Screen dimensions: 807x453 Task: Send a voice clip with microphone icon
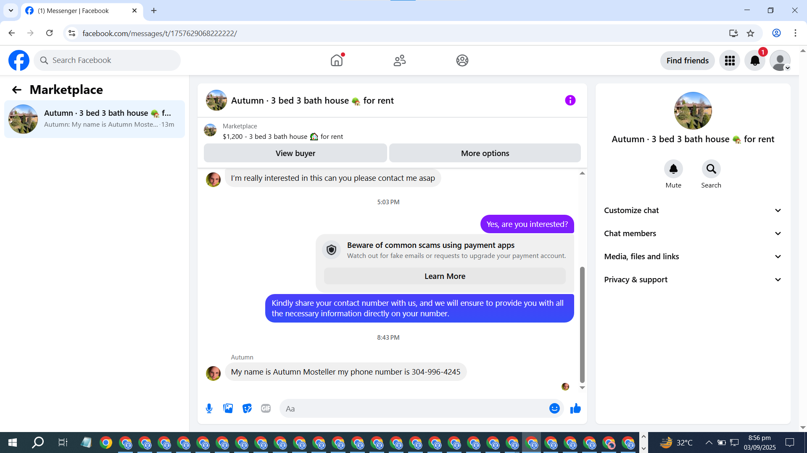click(209, 409)
